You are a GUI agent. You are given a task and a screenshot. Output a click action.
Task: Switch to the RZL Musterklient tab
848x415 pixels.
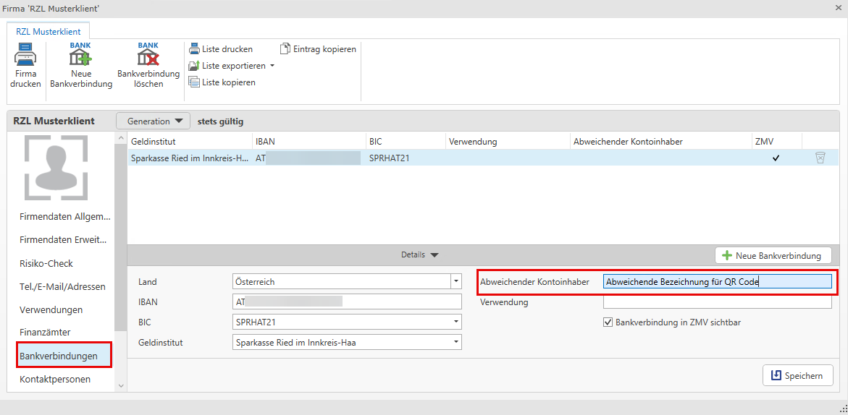click(49, 32)
